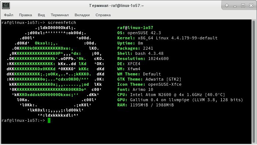Click the 'GPU: Gallium 0.4 on llvmpipe' line
This screenshot has height=145, width=257.
pos(180,100)
